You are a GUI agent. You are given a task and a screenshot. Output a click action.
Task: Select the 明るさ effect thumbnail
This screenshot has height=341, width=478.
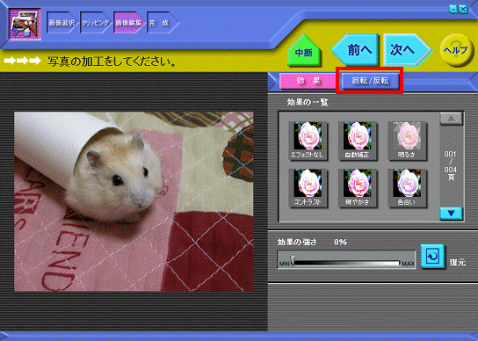[x=407, y=141]
